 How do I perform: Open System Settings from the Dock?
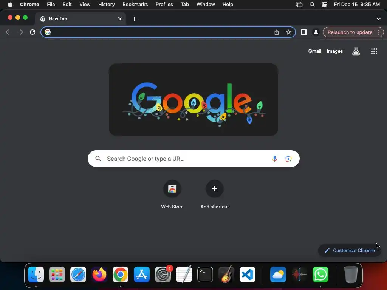[x=163, y=275]
